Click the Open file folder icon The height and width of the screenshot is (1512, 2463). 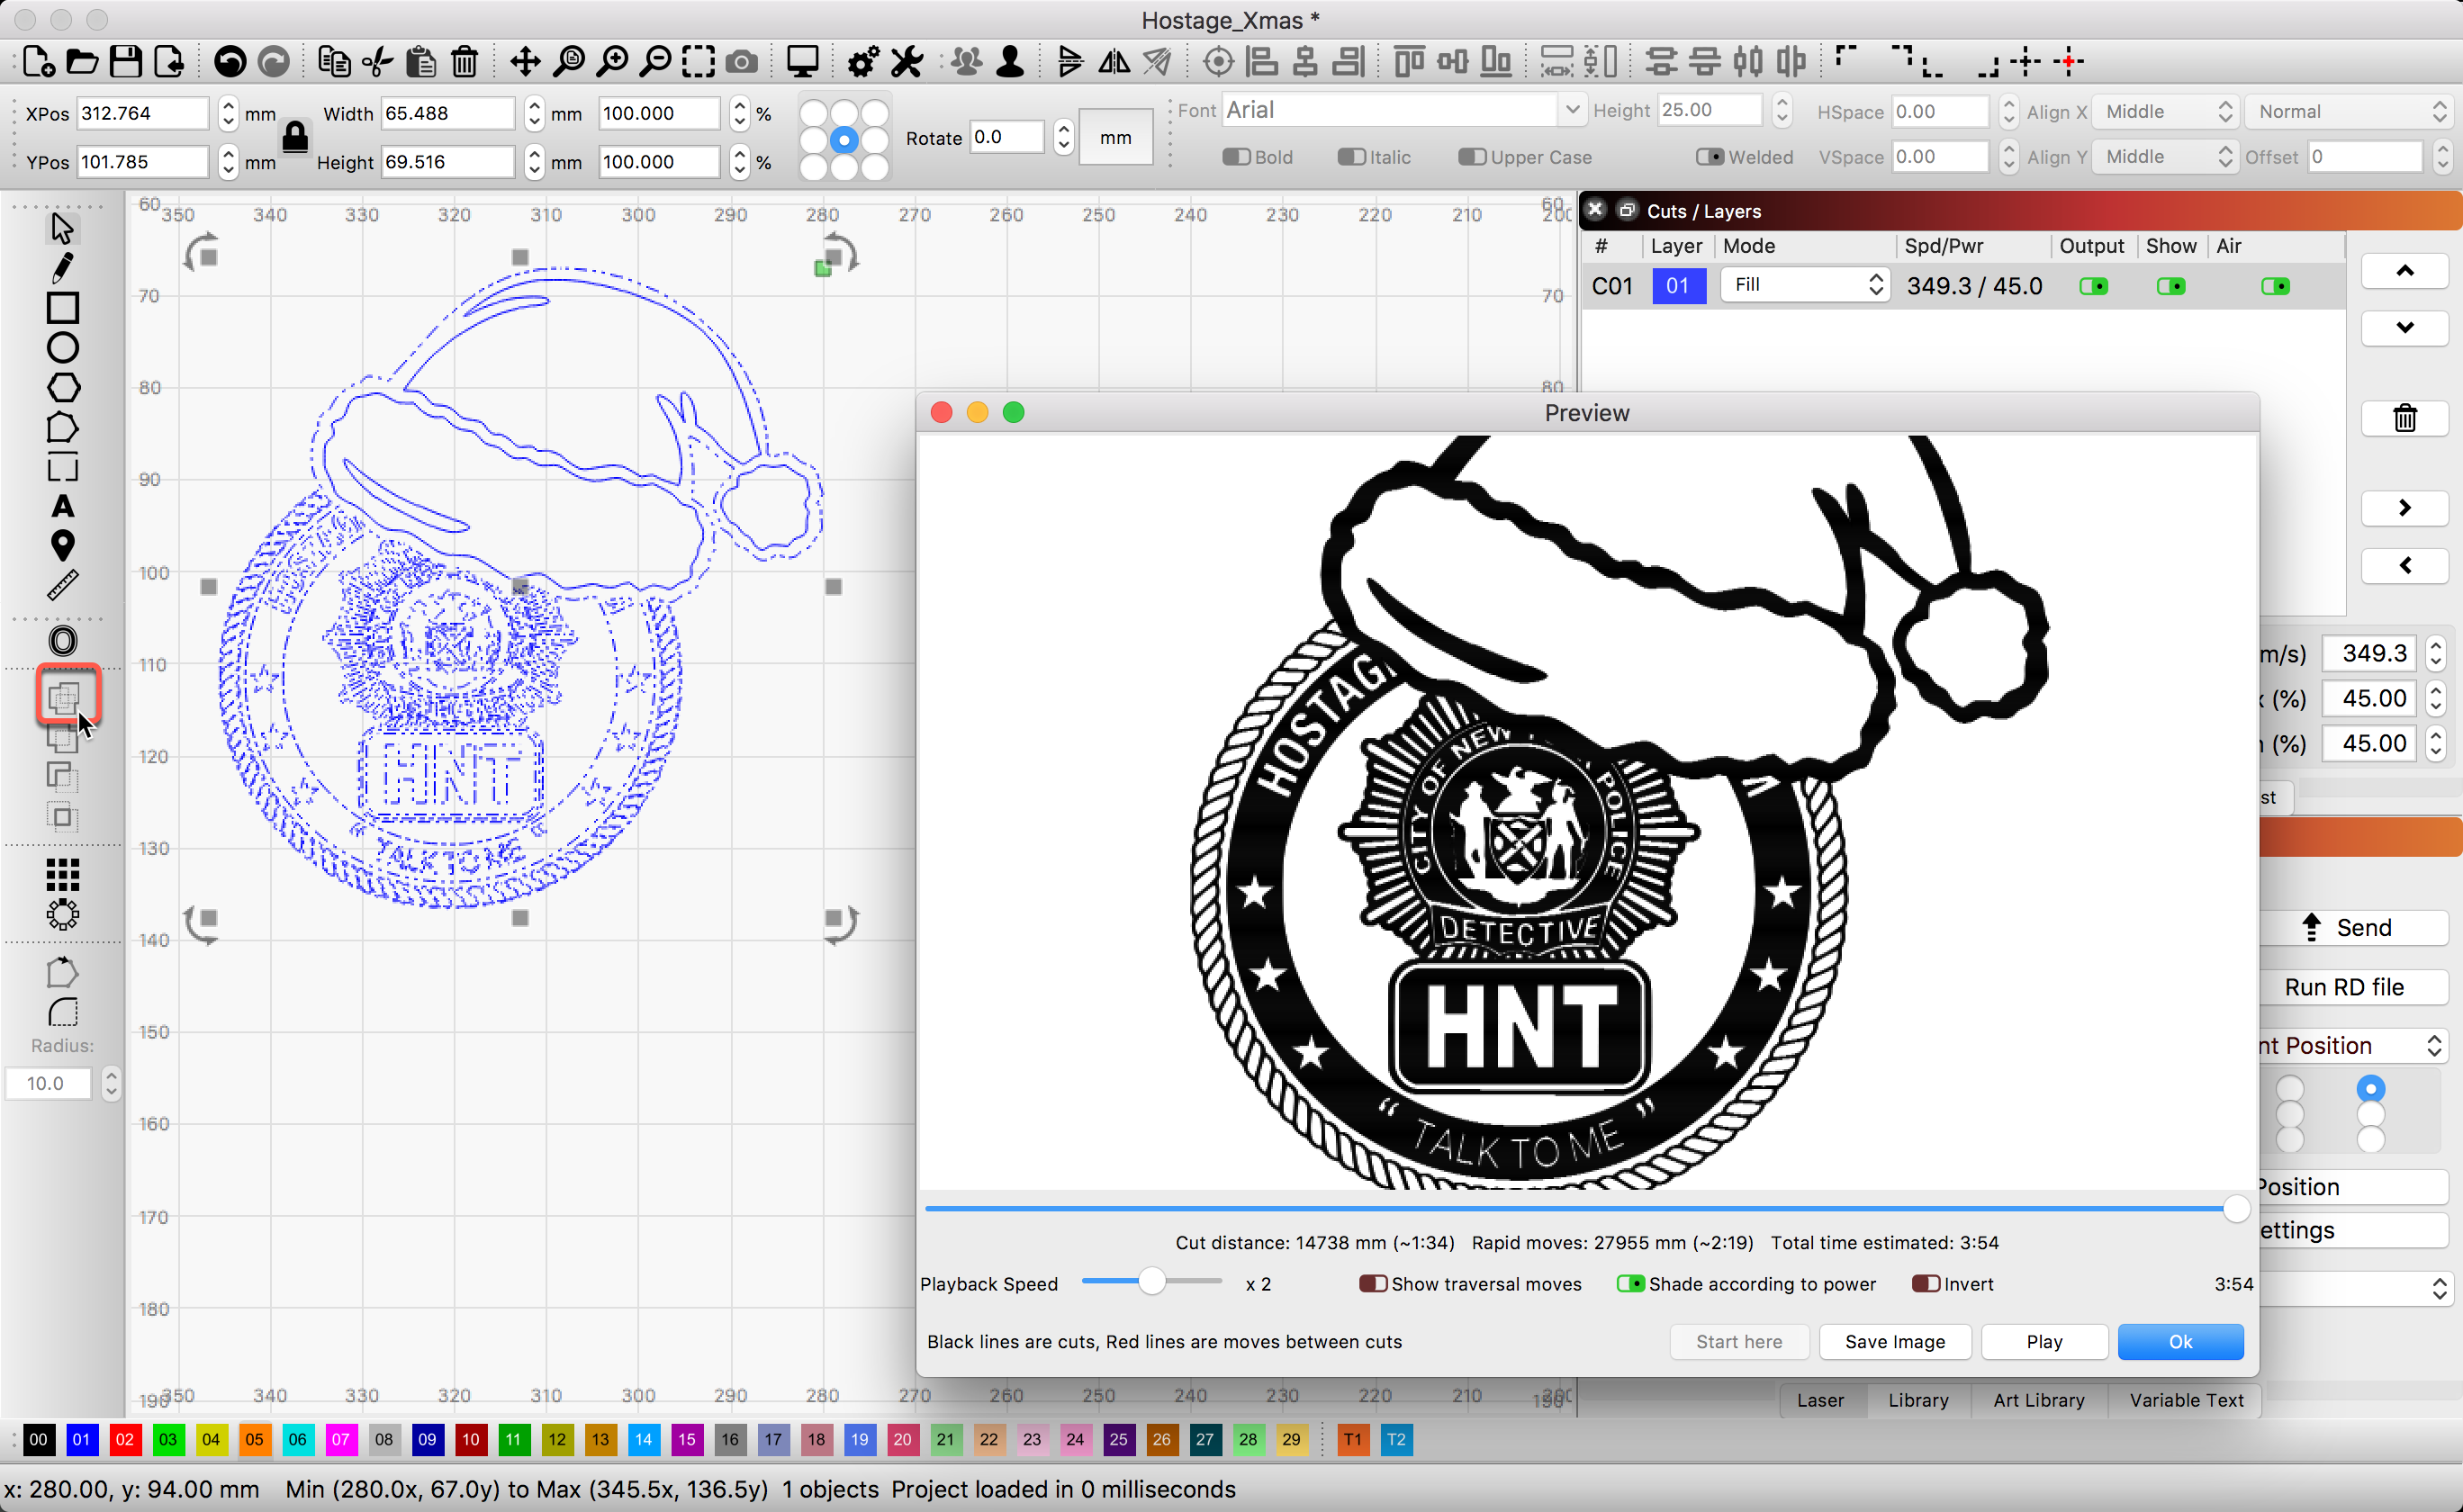coord(82,62)
